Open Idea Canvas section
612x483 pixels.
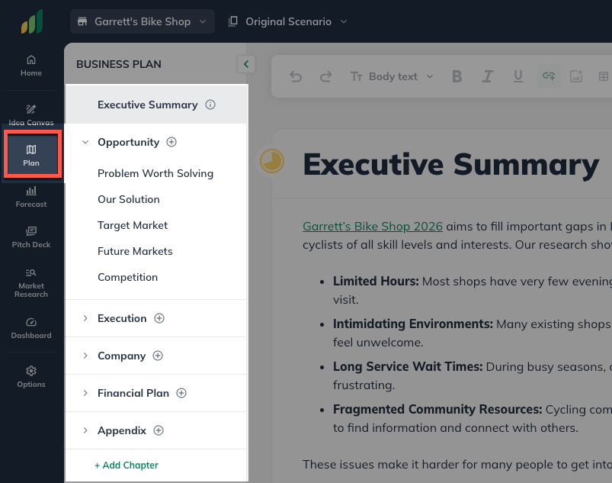[x=31, y=115]
